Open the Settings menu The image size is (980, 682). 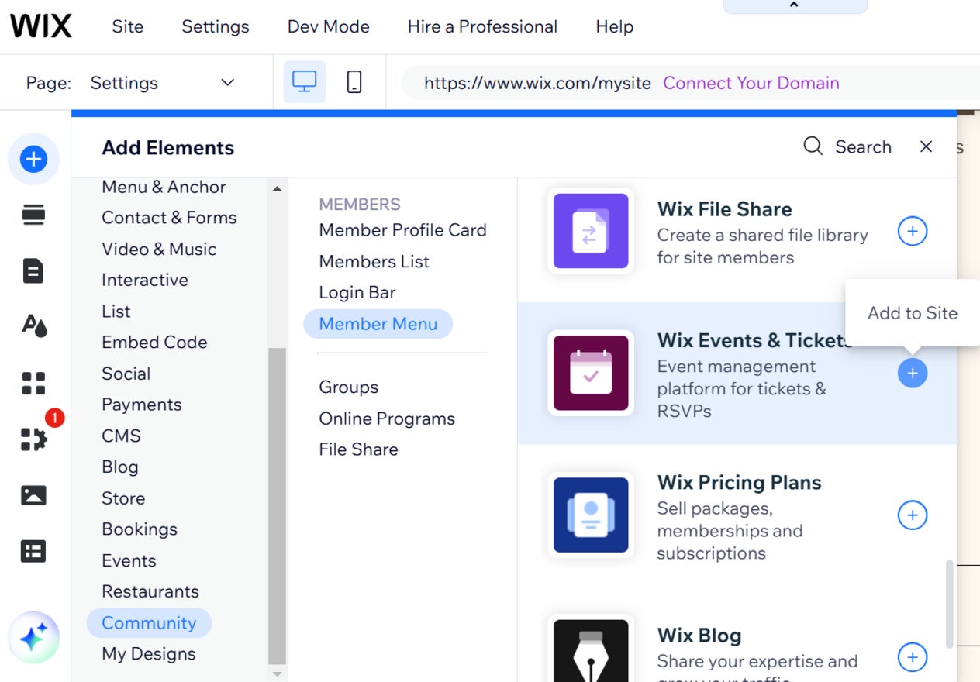[x=216, y=26]
